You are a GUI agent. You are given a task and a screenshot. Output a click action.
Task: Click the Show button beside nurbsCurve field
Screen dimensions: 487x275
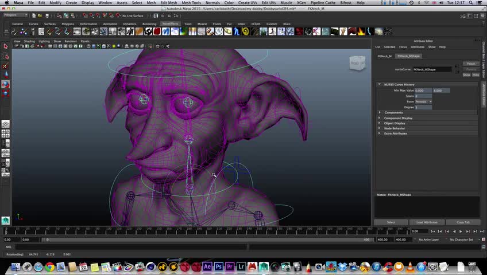[x=466, y=75]
